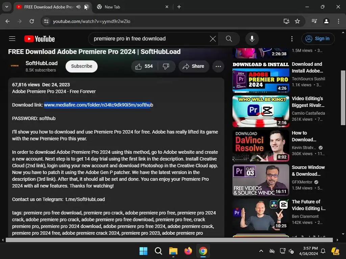Open Kevin Stratvert's How to Download title
Image resolution: width=346 pixels, height=259 pixels.
tap(304, 136)
